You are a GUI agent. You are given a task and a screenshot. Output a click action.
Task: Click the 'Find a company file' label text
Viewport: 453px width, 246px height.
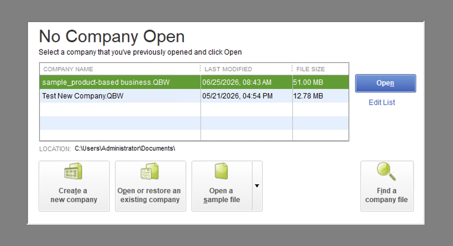[386, 195]
